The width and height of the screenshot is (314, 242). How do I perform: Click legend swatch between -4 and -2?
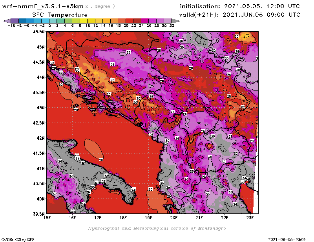[38, 21]
